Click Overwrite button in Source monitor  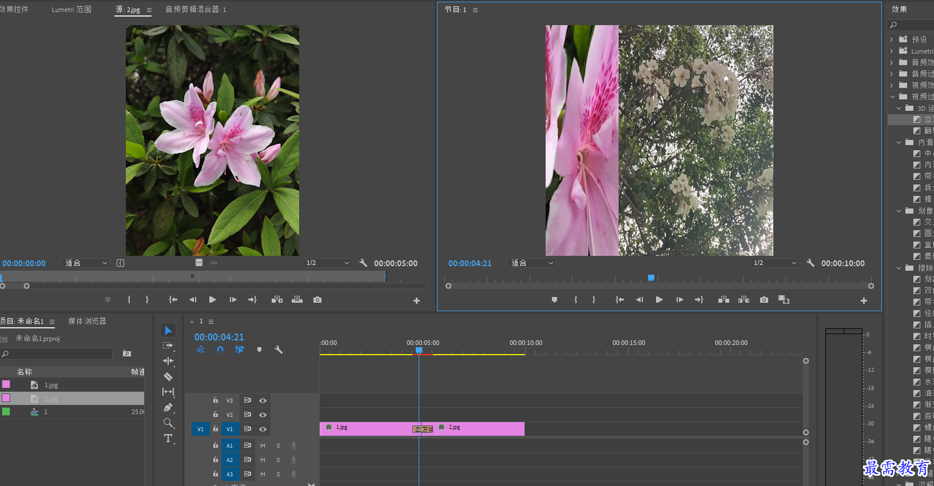coord(297,300)
